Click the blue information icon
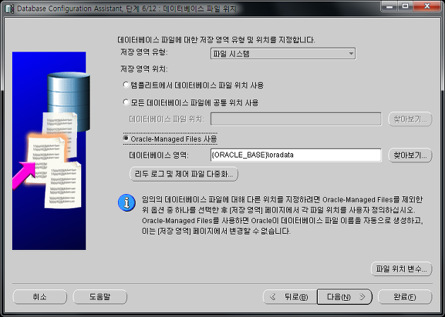Image resolution: width=445 pixels, height=317 pixels. (126, 203)
